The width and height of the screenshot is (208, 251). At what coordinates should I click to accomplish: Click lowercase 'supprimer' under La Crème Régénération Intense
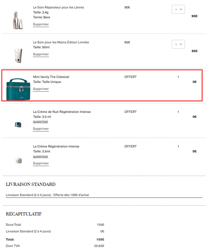coord(40,156)
